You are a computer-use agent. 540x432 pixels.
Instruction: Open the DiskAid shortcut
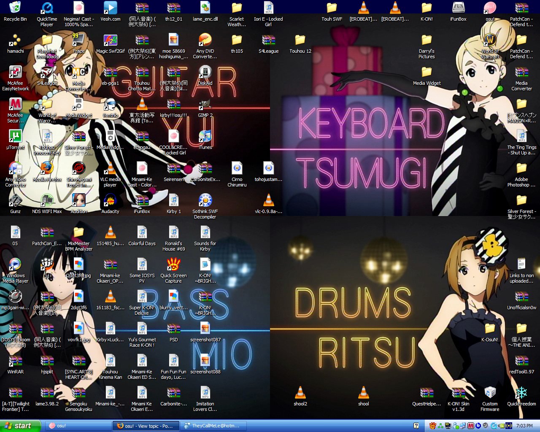[x=205, y=76]
